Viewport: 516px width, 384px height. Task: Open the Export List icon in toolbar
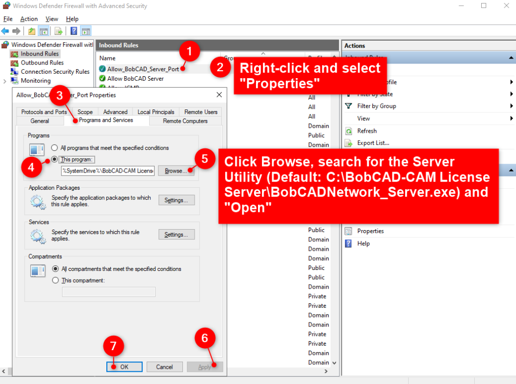coord(57,31)
